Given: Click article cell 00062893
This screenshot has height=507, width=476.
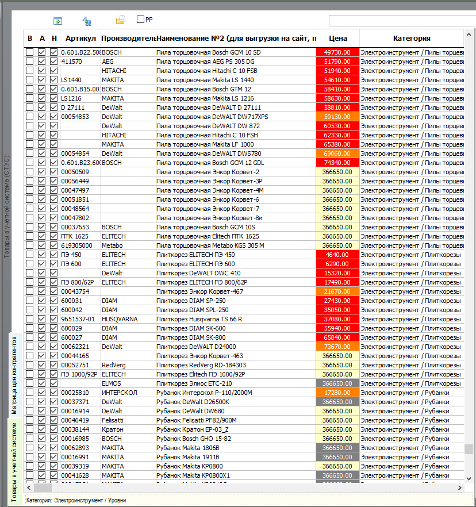Looking at the screenshot, I should 80,448.
